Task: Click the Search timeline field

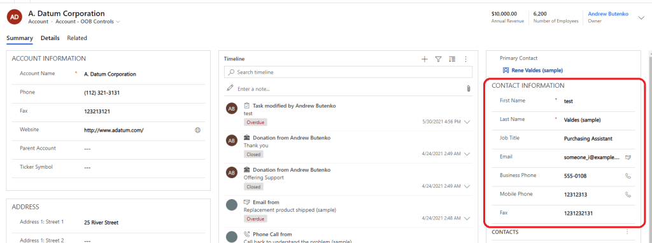Action: [x=348, y=73]
